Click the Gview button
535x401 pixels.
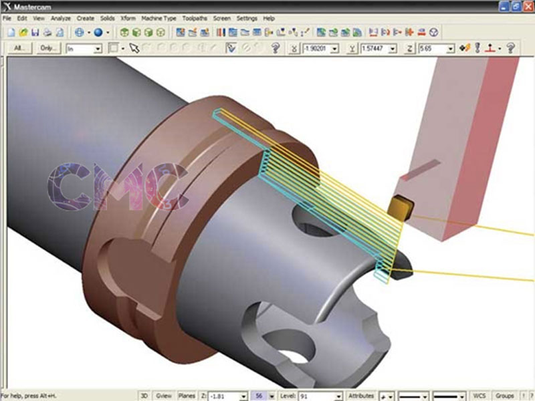(163, 396)
